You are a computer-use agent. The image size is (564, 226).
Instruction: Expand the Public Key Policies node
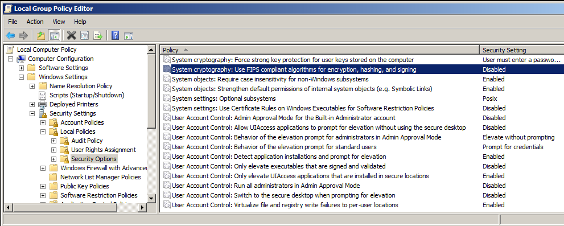click(x=43, y=186)
